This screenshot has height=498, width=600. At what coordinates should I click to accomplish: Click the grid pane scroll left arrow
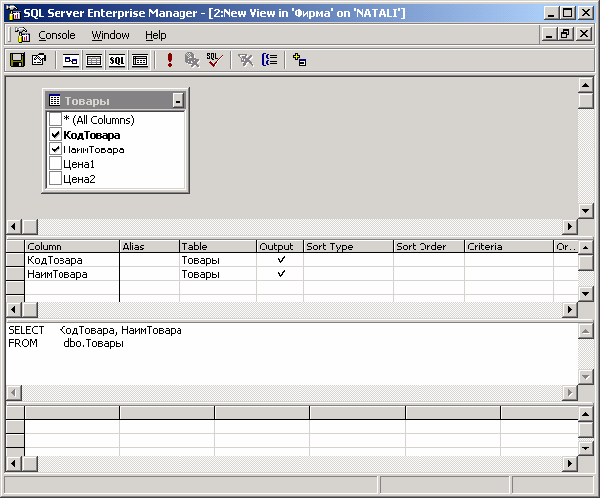(14, 309)
